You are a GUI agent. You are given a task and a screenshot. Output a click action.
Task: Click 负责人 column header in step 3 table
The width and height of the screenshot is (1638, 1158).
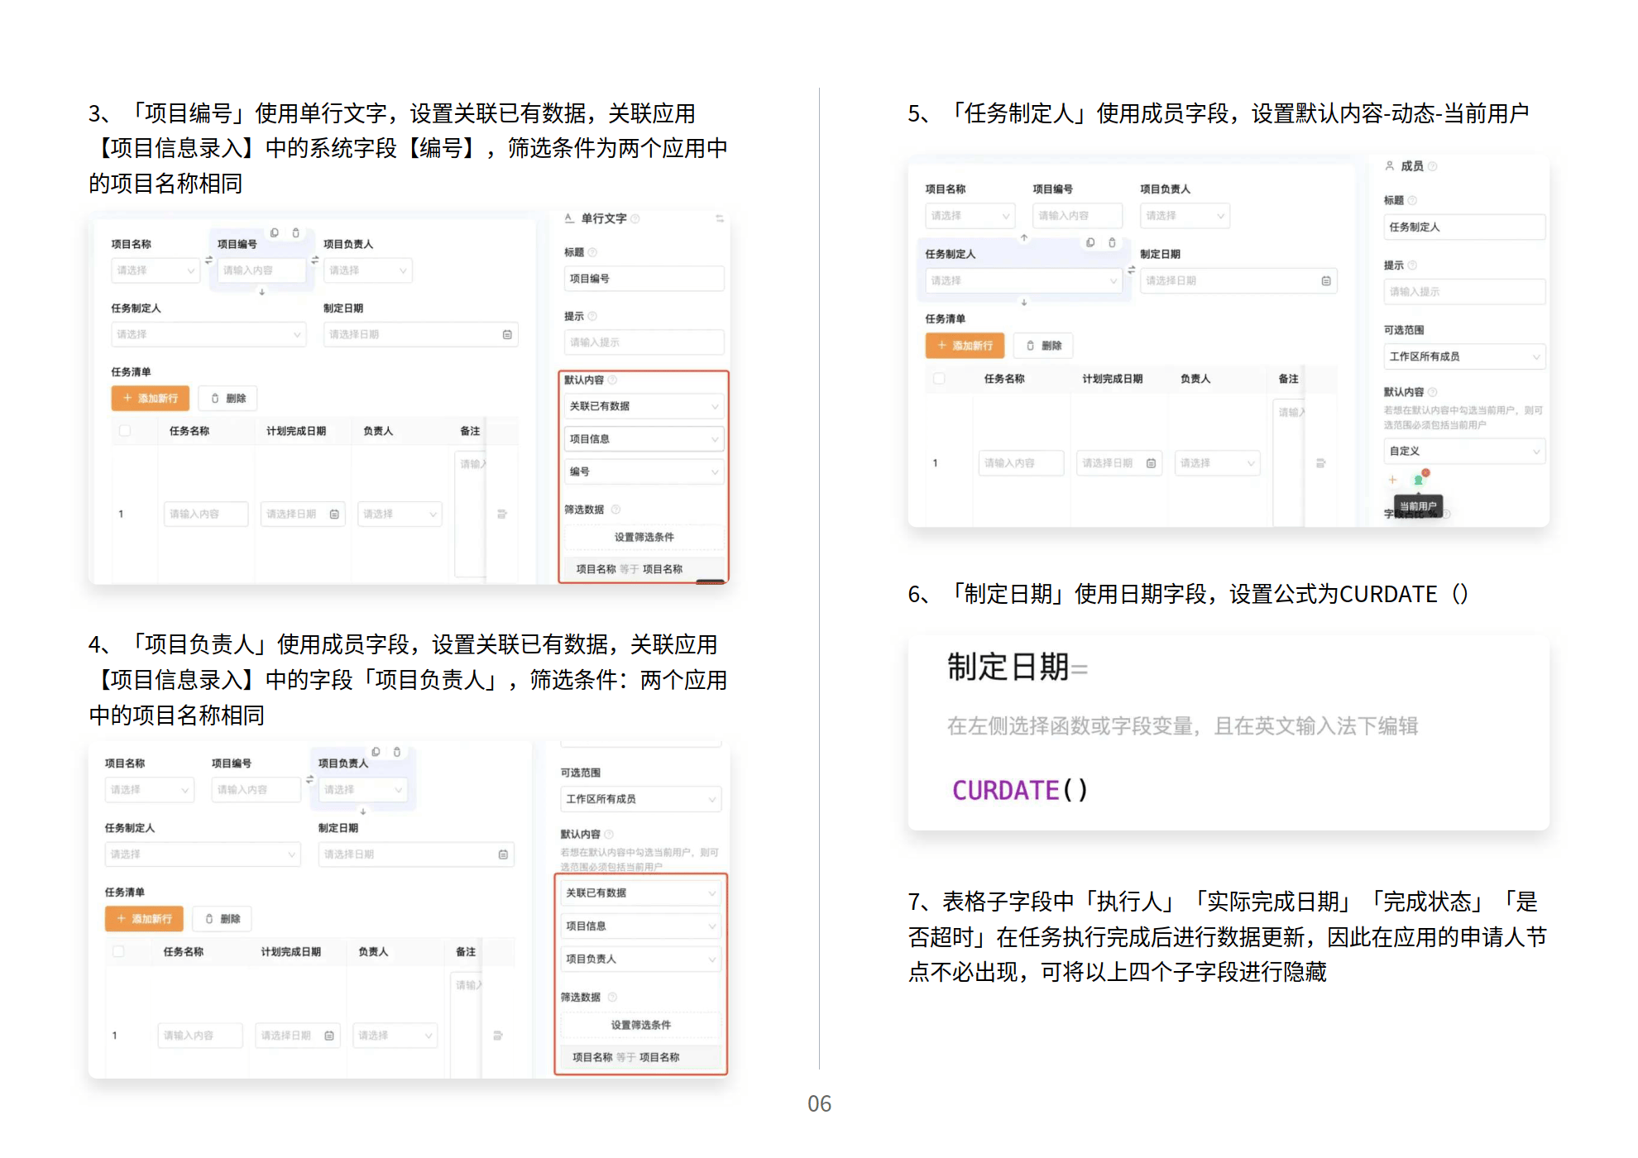click(378, 431)
